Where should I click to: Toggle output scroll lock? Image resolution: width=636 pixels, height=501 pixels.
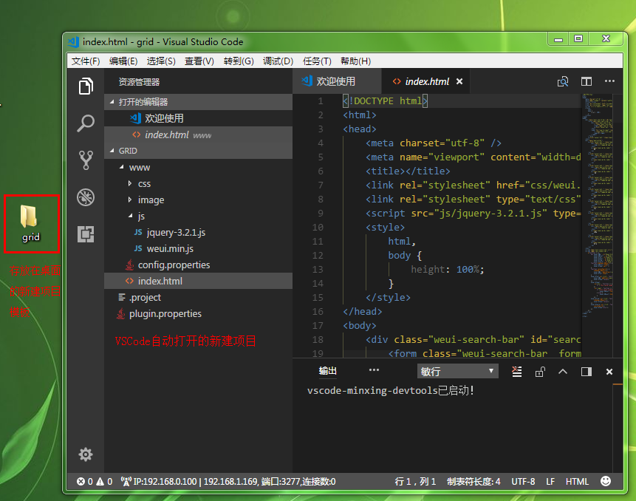540,372
